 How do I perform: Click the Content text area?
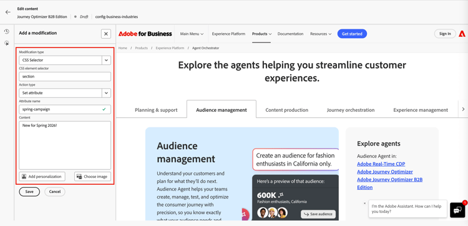(65, 145)
